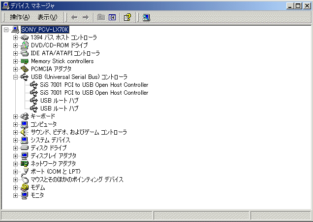Click the Back arrow toolbar icon
Screen dimensions: 313x222
click(74, 17)
